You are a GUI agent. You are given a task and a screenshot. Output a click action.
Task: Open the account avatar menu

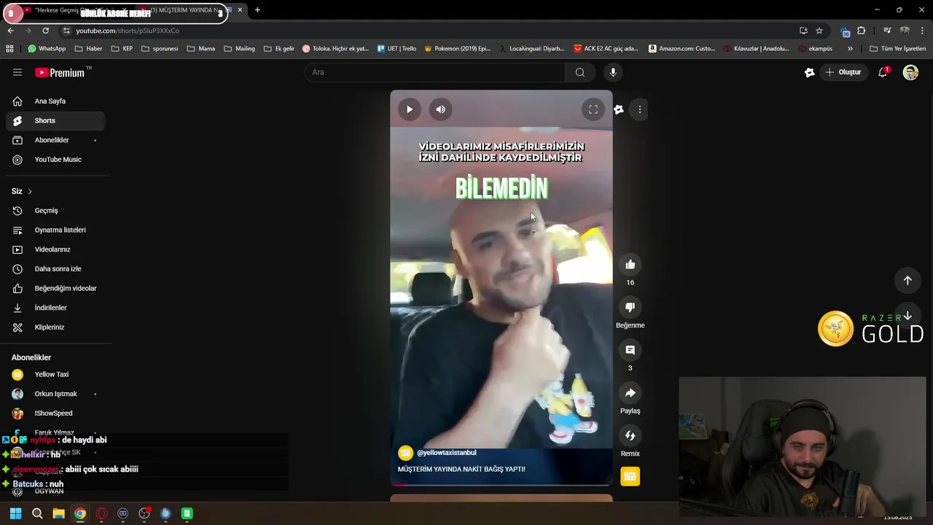910,72
